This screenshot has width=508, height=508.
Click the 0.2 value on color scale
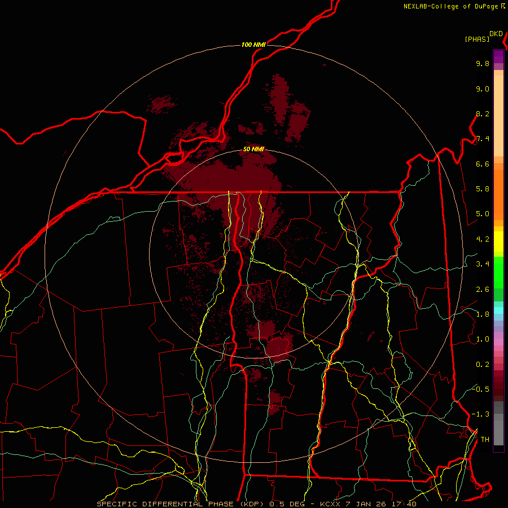coord(483,365)
